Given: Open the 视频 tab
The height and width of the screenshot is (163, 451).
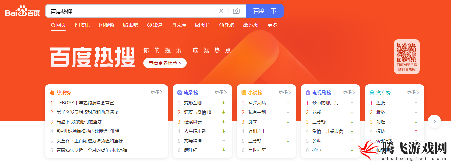Looking at the screenshot, I should 106,25.
